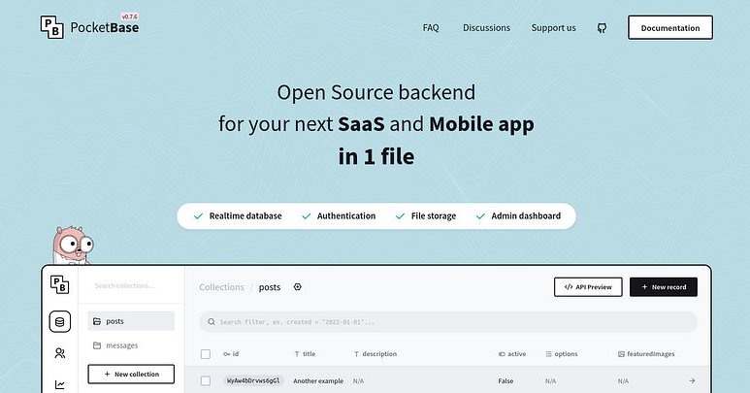Screen dimensions: 750x393
Task: Select the posts collection
Action: 131,321
